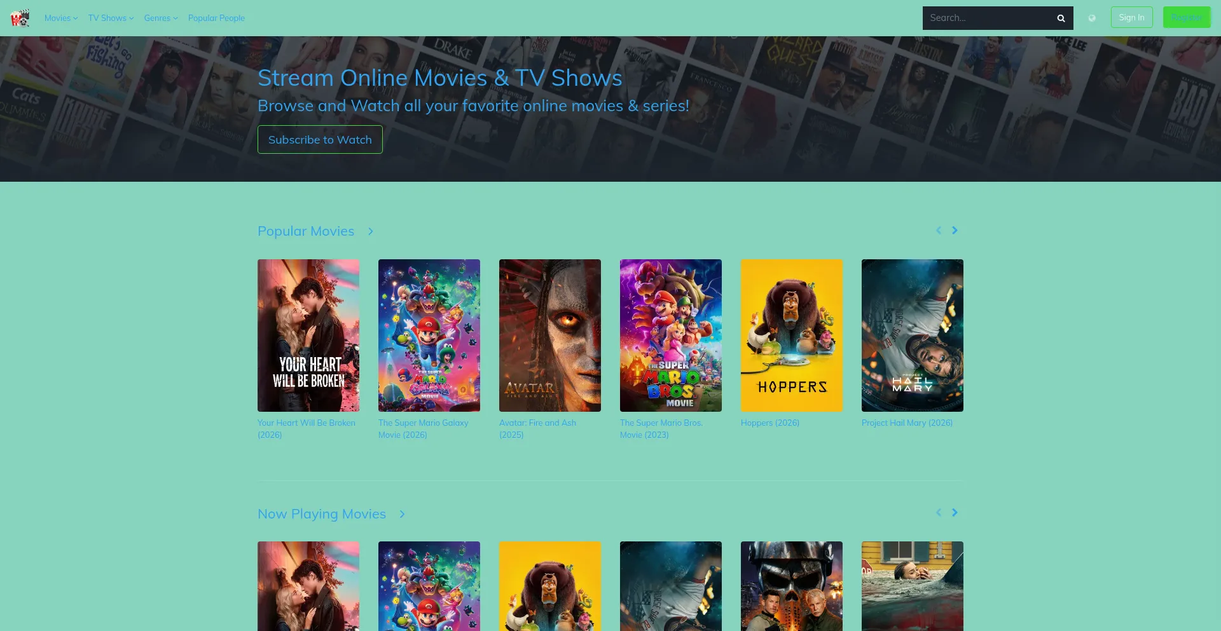Show next Now Playing Movies items

pyautogui.click(x=955, y=512)
